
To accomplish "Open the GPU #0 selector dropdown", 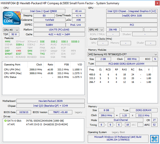I will [96, 30].
